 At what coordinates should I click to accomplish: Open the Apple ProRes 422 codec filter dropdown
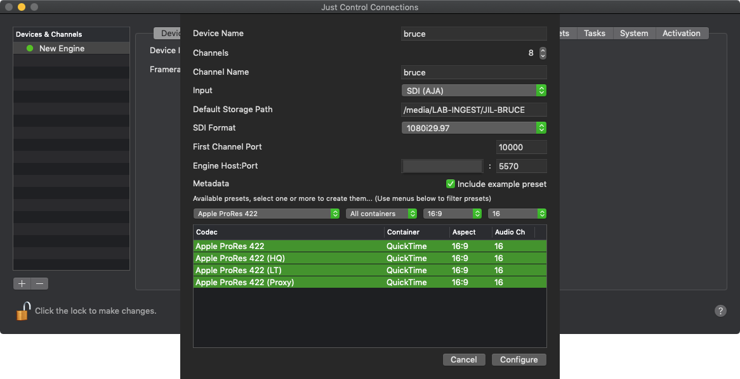click(266, 214)
